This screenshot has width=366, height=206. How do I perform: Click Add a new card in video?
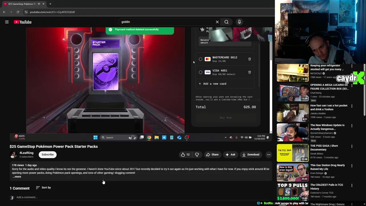pos(212,84)
